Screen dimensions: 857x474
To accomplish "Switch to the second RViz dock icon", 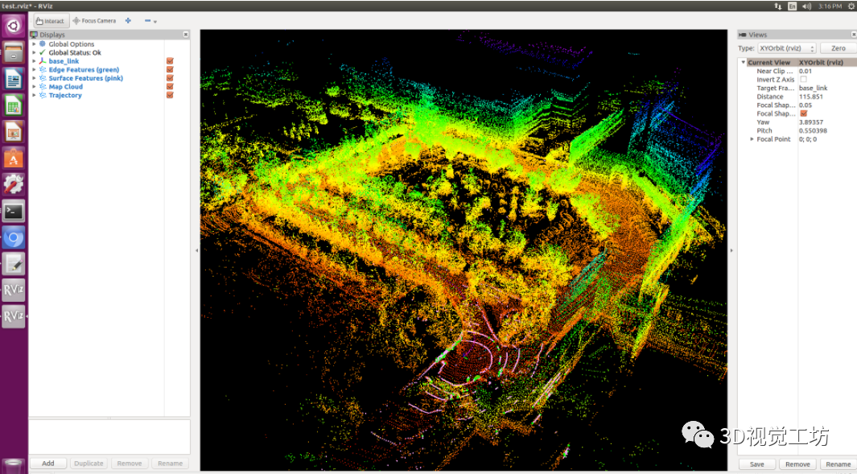I will (13, 316).
